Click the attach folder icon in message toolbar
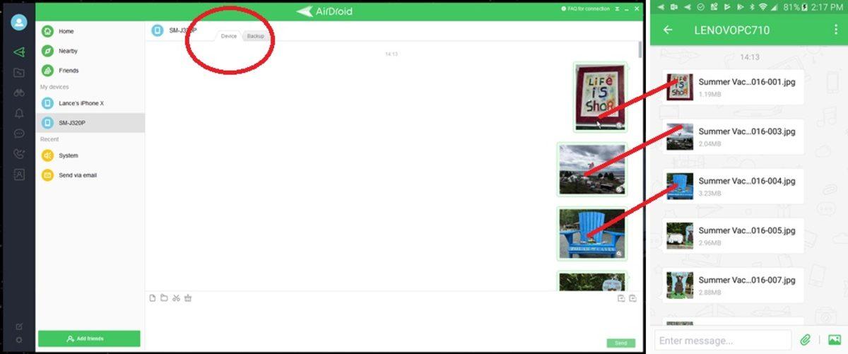This screenshot has height=354, width=848. [x=164, y=298]
